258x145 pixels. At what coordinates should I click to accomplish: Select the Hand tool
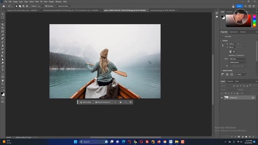pos(2,81)
